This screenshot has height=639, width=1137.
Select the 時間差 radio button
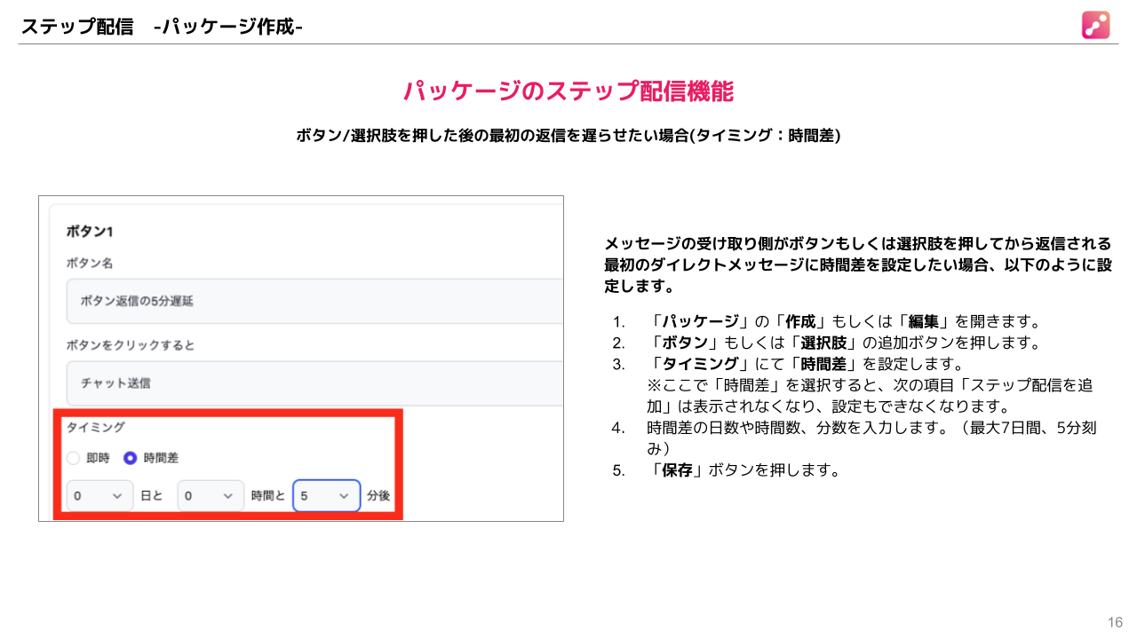[x=131, y=458]
